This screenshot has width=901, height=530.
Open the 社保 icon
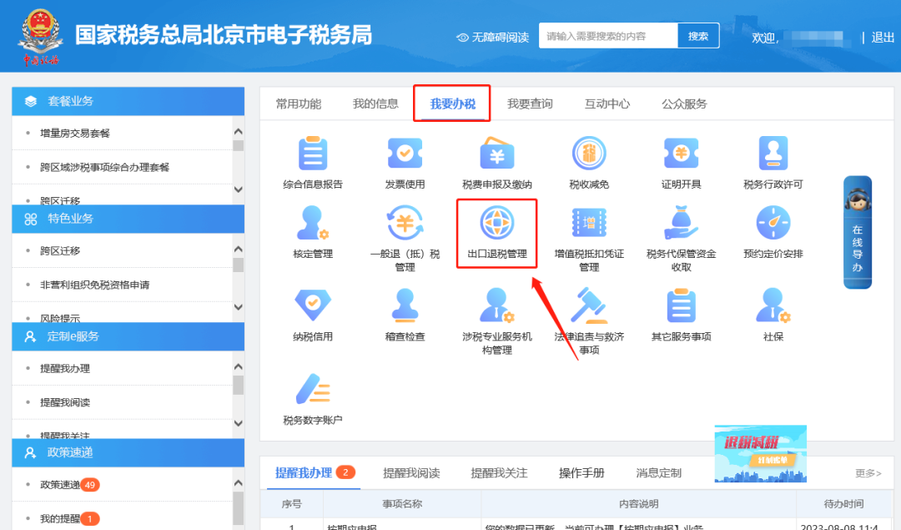coord(773,305)
